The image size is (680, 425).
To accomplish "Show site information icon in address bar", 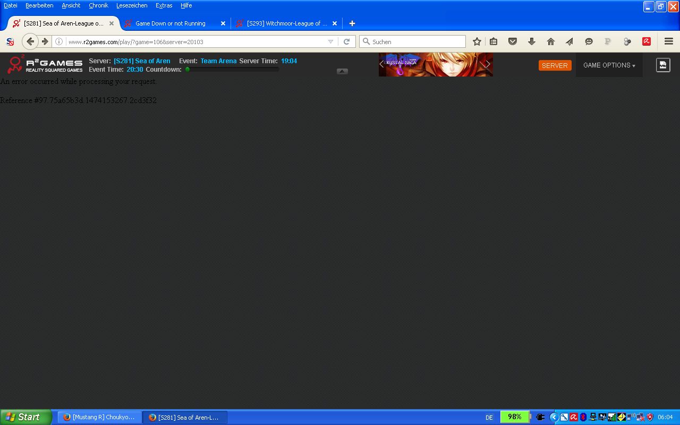I will coord(59,41).
